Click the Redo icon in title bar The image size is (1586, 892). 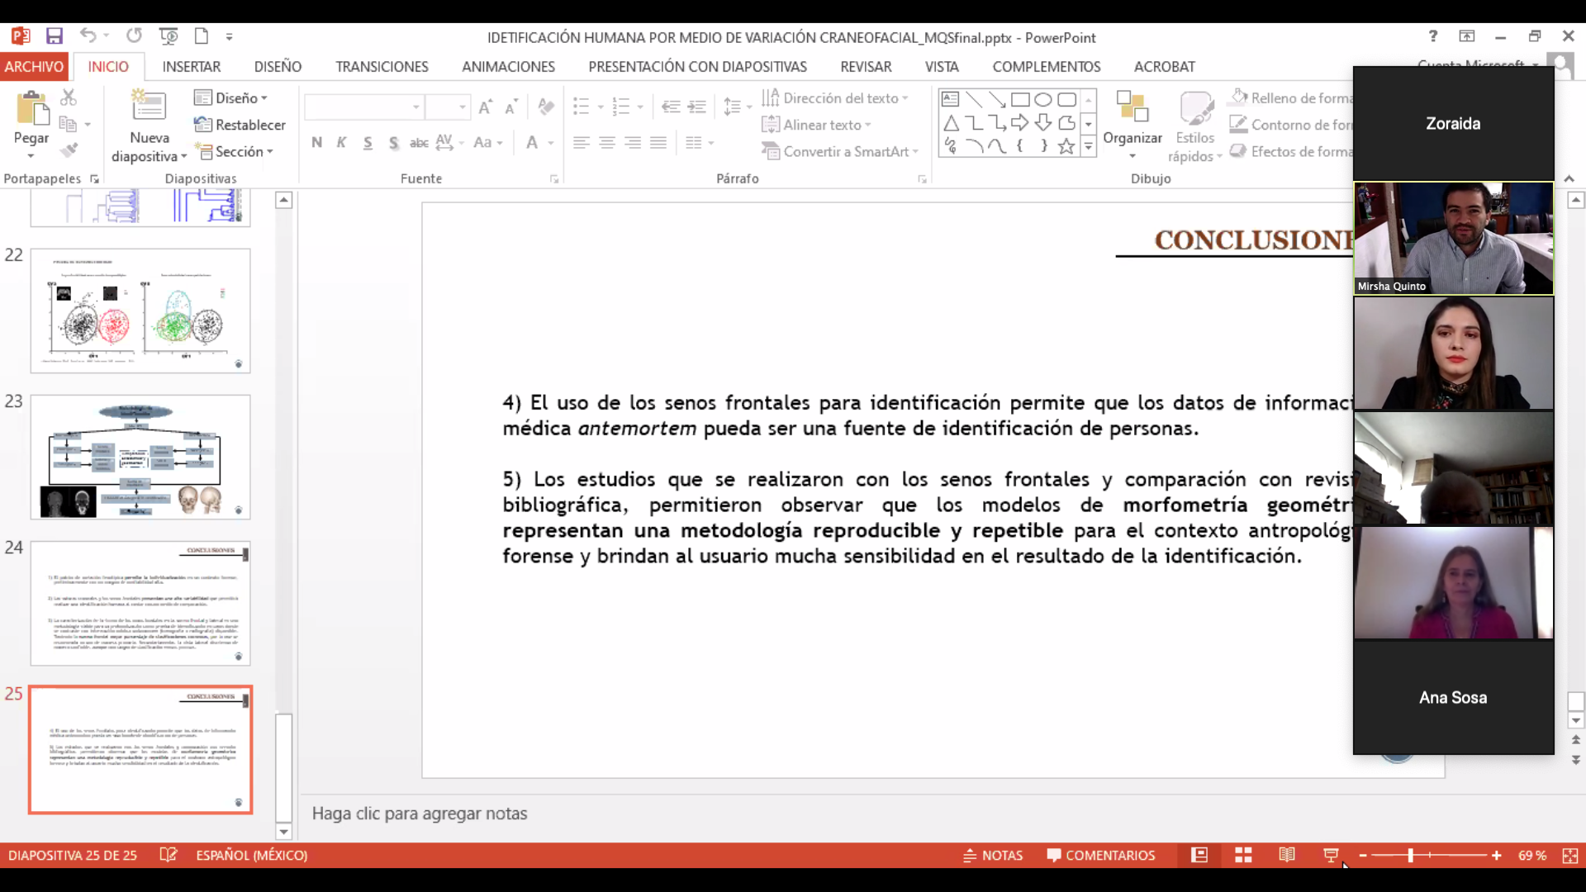click(x=134, y=36)
